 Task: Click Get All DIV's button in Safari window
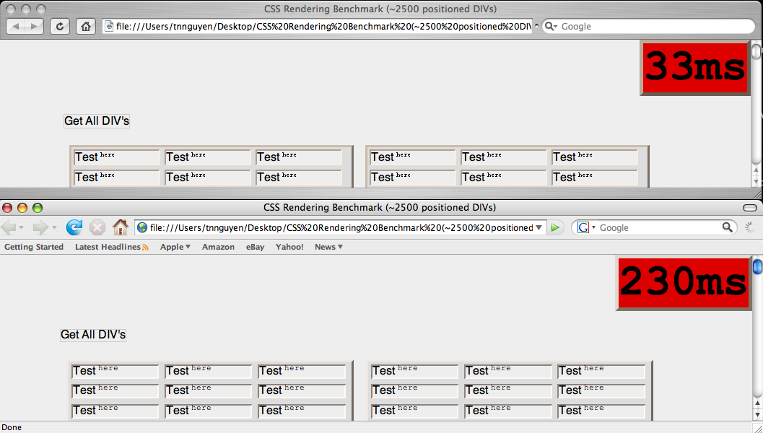[x=96, y=121]
